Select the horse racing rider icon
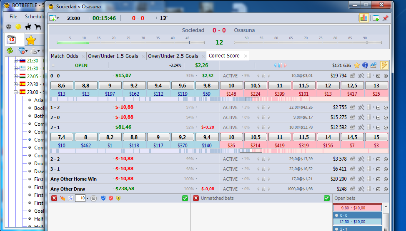This screenshot has width=406, height=231. (x=28, y=27)
